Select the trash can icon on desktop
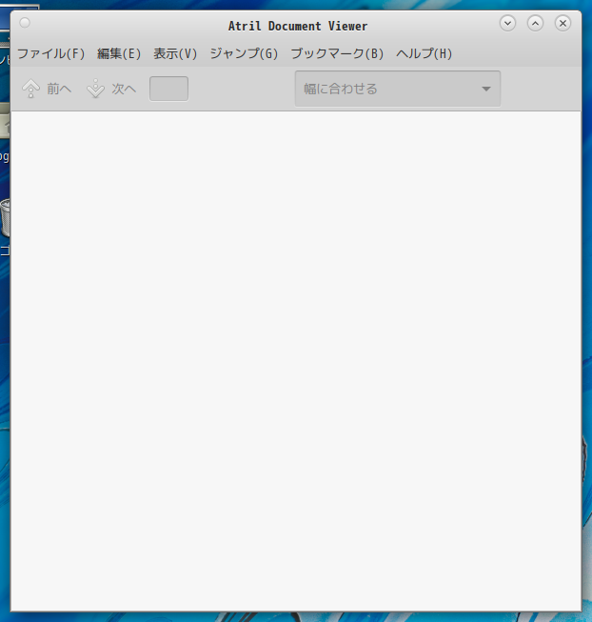Image resolution: width=592 pixels, height=622 pixels. [5, 217]
